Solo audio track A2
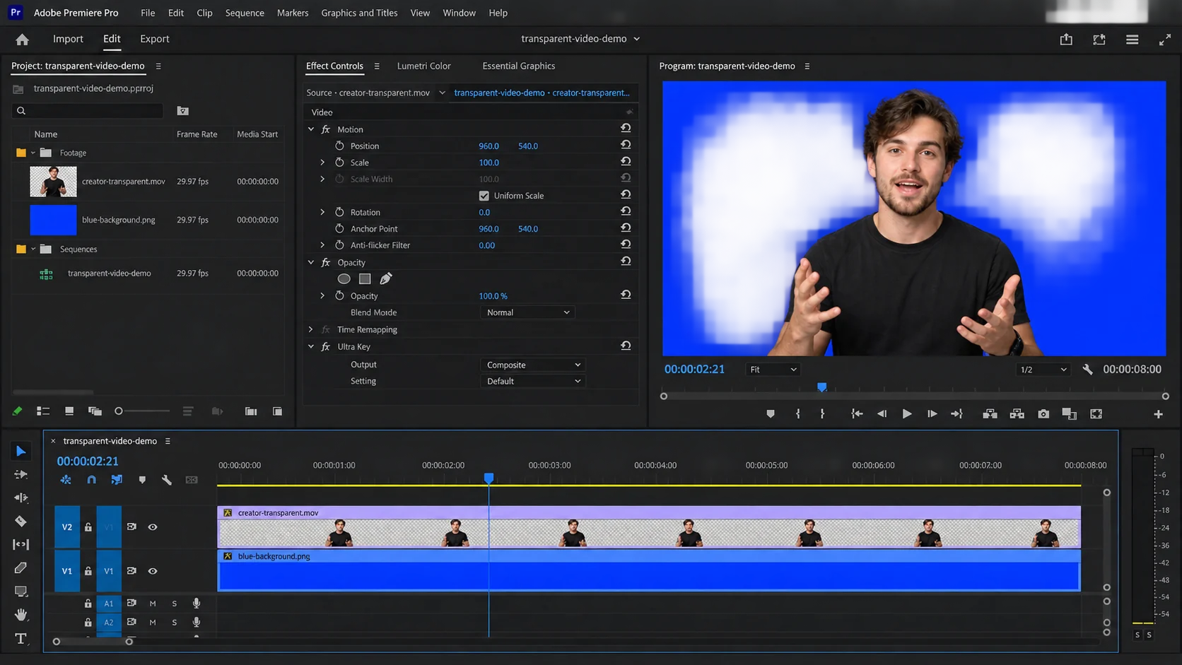Image resolution: width=1182 pixels, height=665 pixels. (x=175, y=623)
